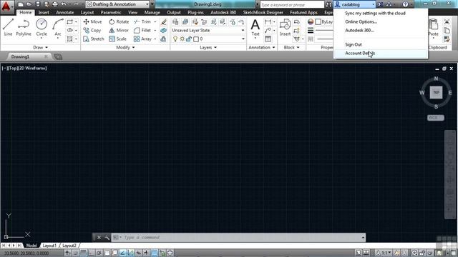Open the layer 0 dropdown list
The height and width of the screenshot is (257, 458).
click(208, 39)
